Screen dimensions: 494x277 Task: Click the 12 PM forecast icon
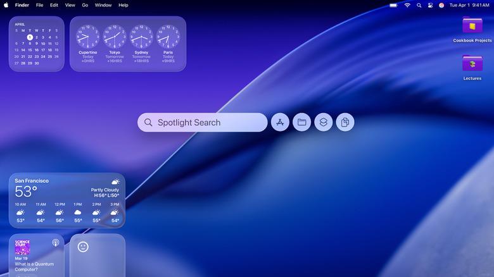pyautogui.click(x=60, y=212)
